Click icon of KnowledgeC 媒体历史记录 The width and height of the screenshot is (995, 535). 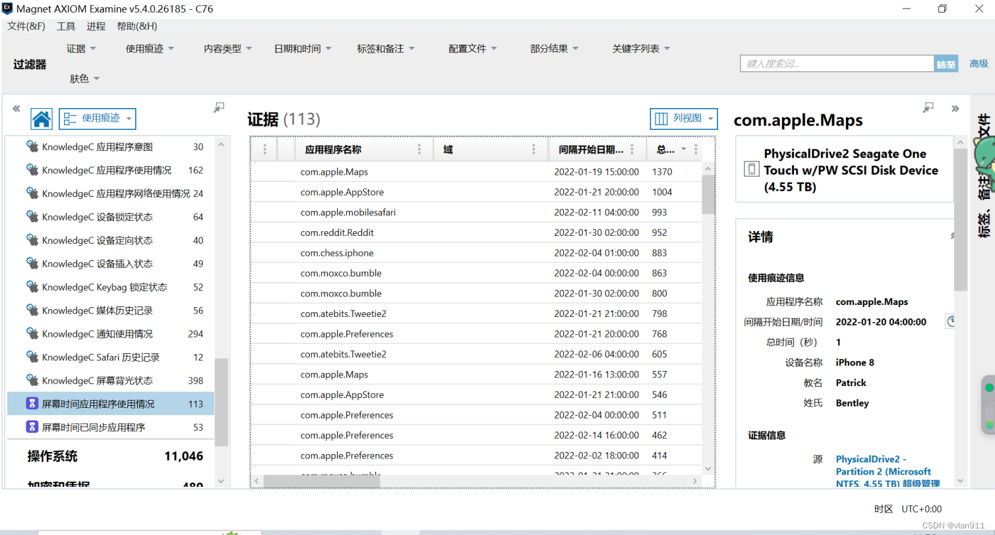pos(32,310)
